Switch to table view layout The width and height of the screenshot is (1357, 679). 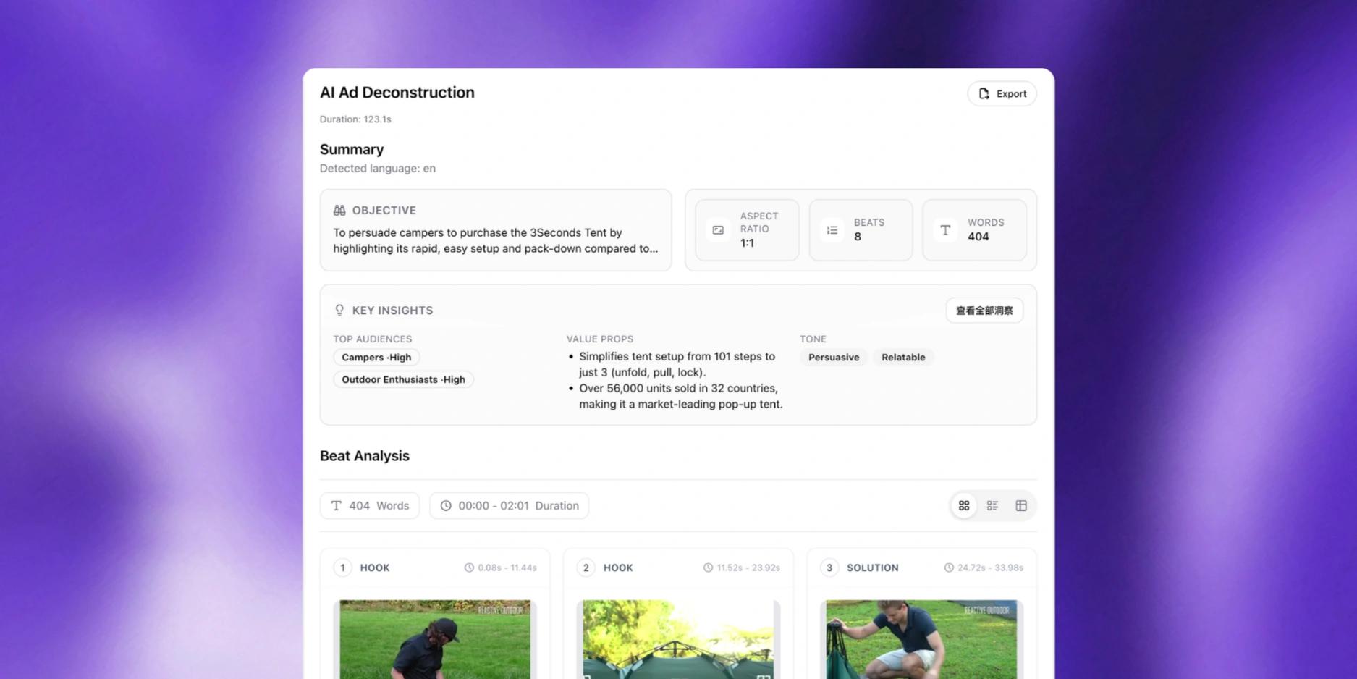pos(1020,506)
